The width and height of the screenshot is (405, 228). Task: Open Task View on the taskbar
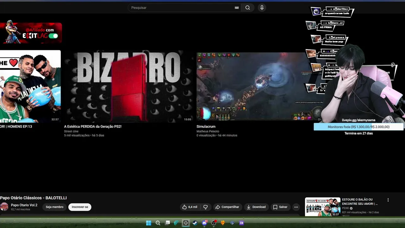[x=167, y=223]
